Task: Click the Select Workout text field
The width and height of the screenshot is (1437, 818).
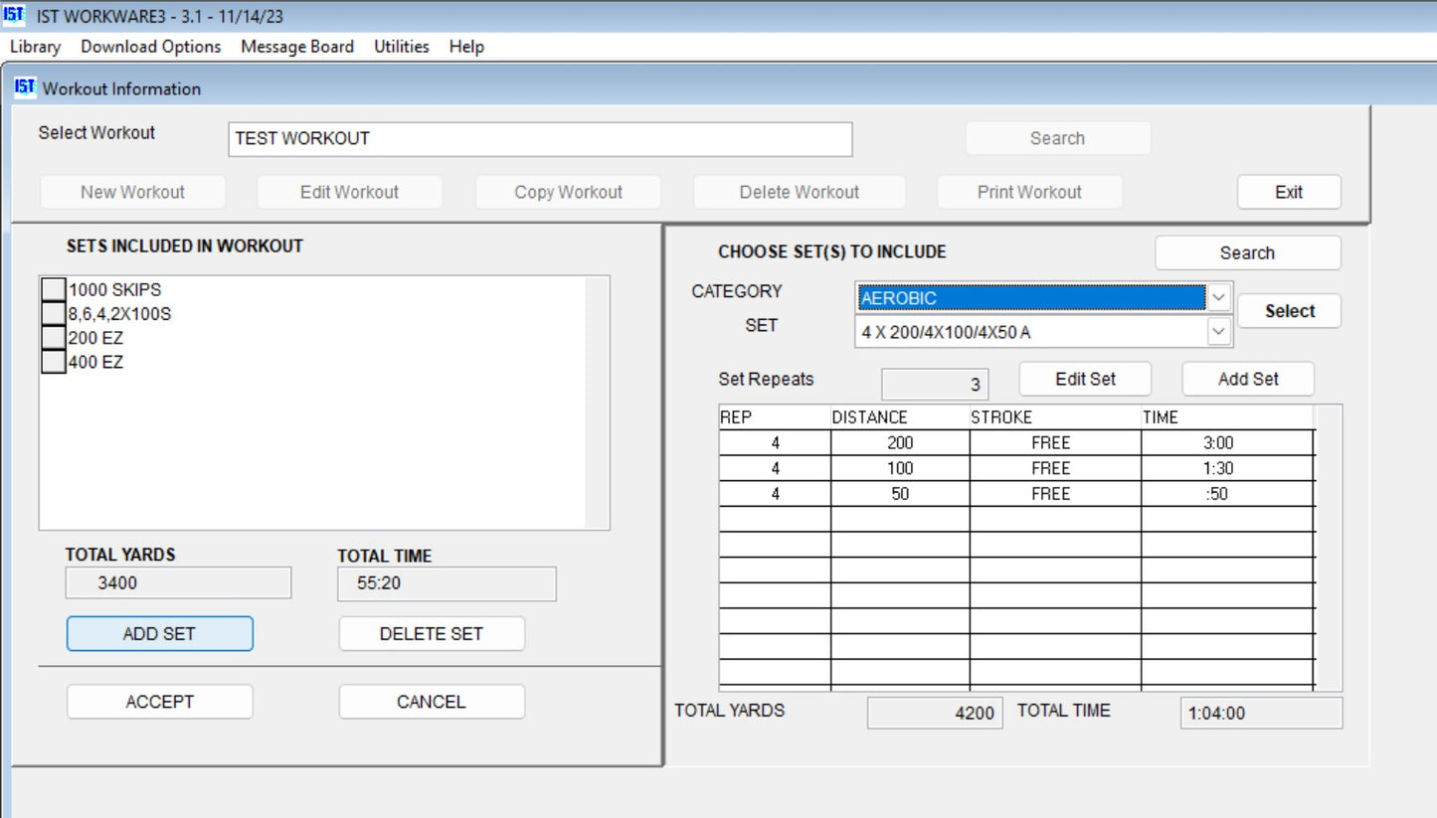Action: [x=540, y=139]
